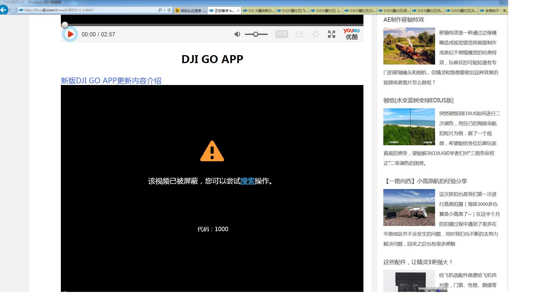Click the search magnifier in address bar
The height and width of the screenshot is (307, 546).
(160, 10)
